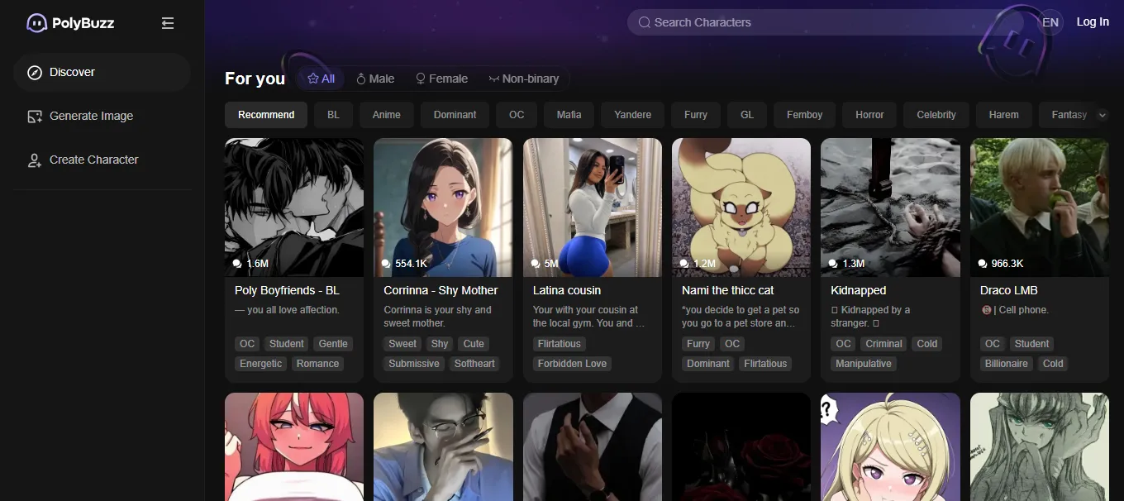Click the Forbidden Love tag
This screenshot has width=1124, height=501.
tap(572, 364)
